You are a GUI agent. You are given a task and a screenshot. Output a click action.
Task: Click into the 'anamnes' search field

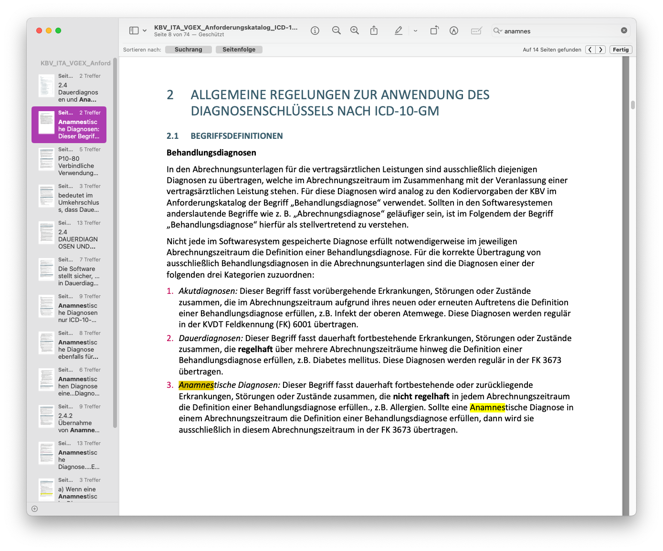tap(561, 31)
